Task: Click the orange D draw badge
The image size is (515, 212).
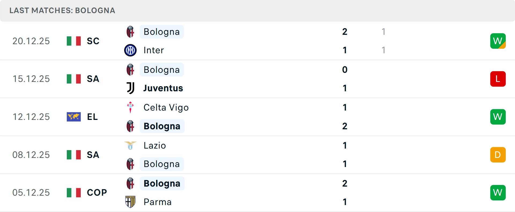Action: click(x=498, y=155)
